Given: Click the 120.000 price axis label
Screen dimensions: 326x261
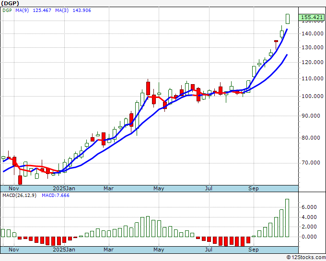Looking at the screenshot, I should (313, 62).
